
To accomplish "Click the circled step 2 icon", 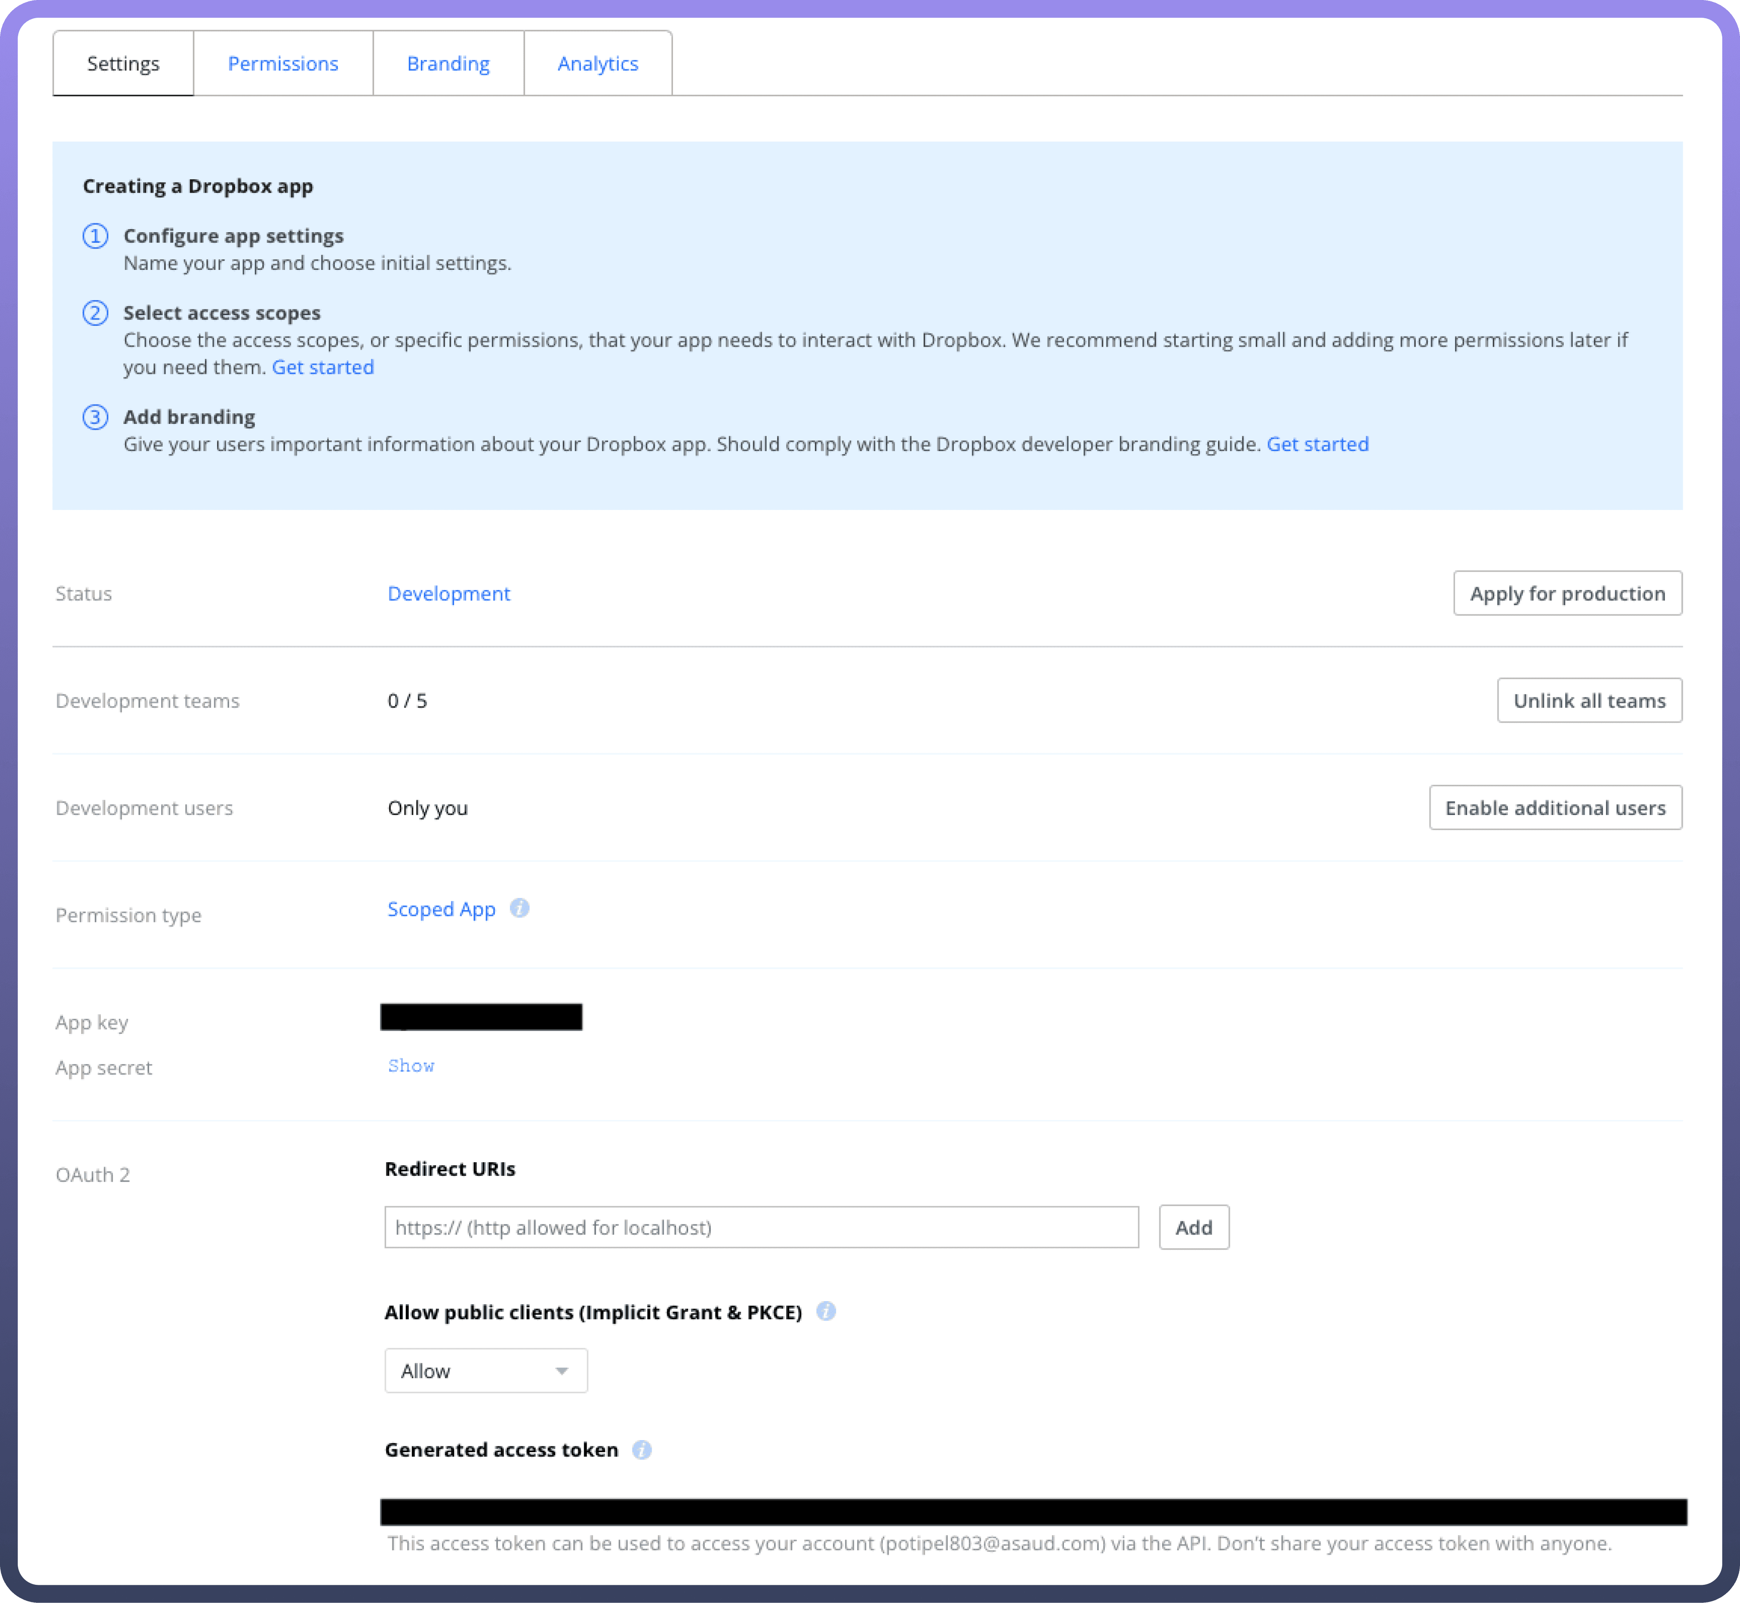I will [x=95, y=312].
